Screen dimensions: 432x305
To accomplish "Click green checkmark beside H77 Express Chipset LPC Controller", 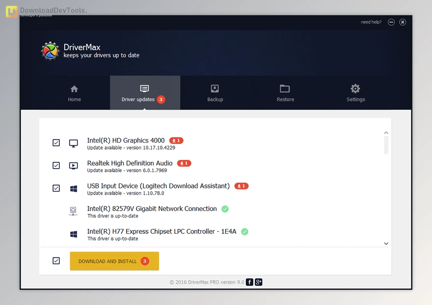I will tap(244, 232).
